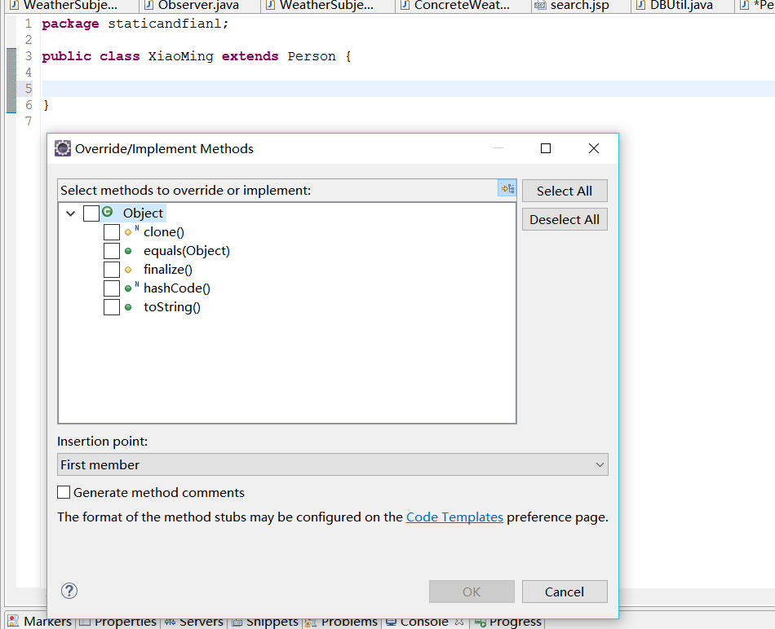Screen dimensions: 775x629
Task: Click the equals(Object) public method icon
Action: tap(128, 251)
